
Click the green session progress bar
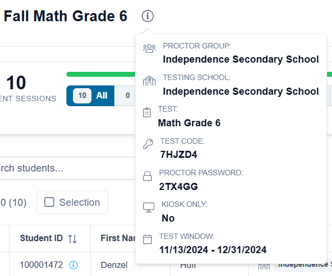coord(101,74)
